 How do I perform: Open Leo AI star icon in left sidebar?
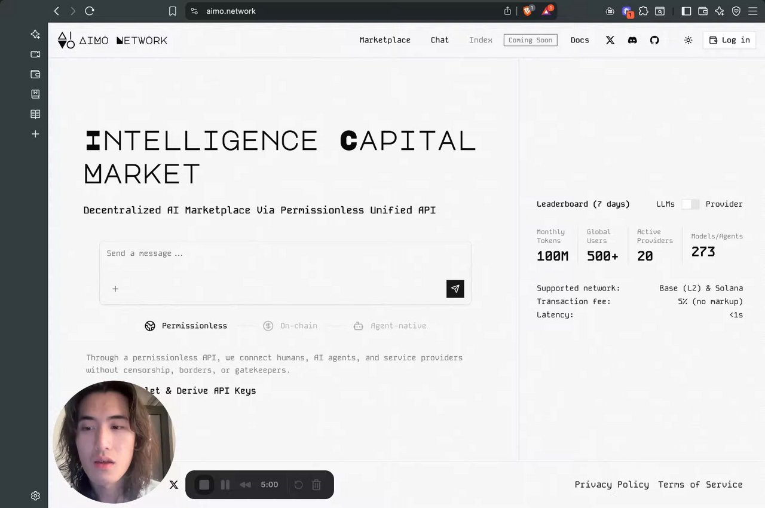point(35,34)
